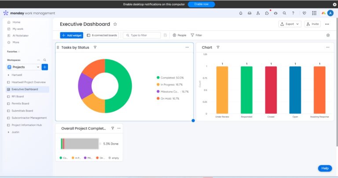The image size is (338, 178).
Task: Open RFI Board from the sidebar
Action: [x=18, y=96]
